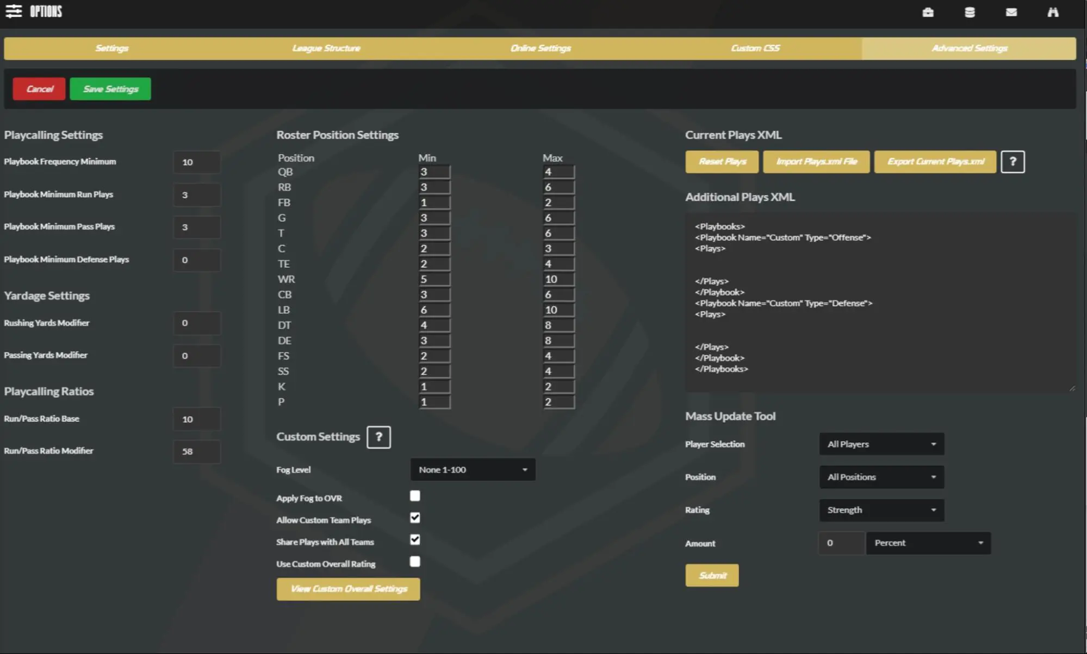Image resolution: width=1087 pixels, height=654 pixels.
Task: Expand the Position All Positions dropdown
Action: click(x=881, y=477)
